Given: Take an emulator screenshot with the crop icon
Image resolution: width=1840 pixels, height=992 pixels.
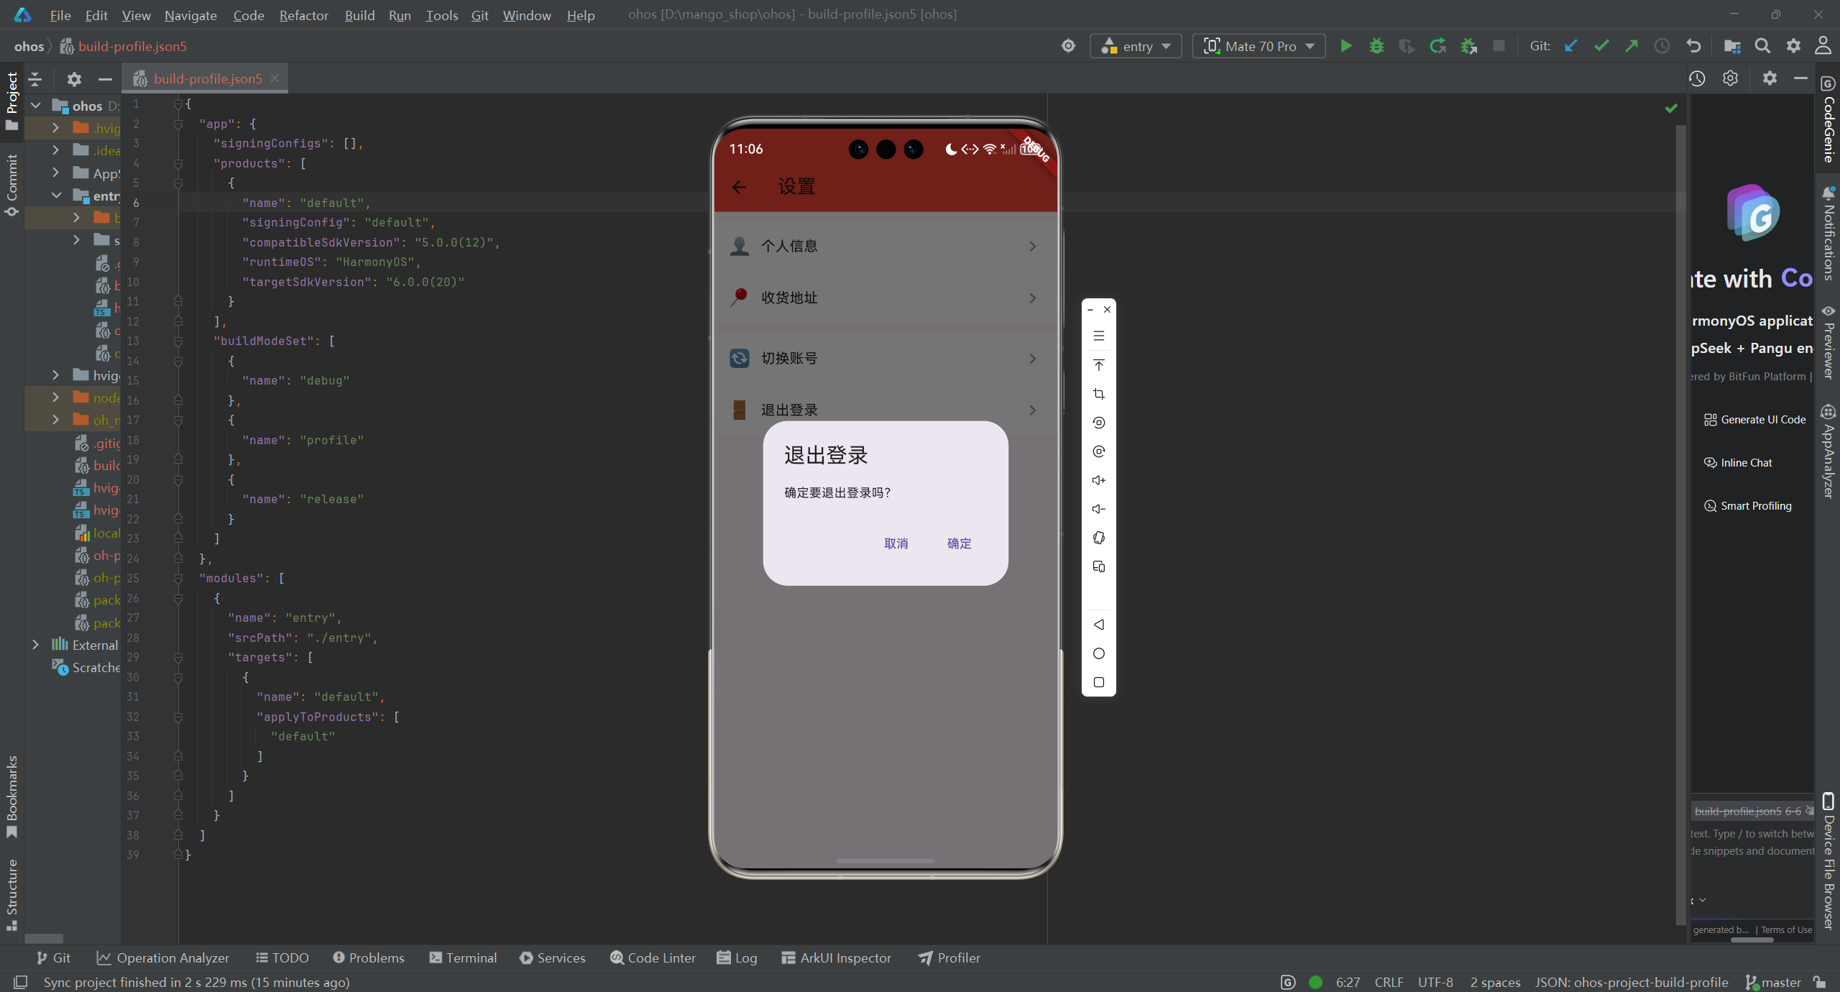Looking at the screenshot, I should click(1098, 394).
